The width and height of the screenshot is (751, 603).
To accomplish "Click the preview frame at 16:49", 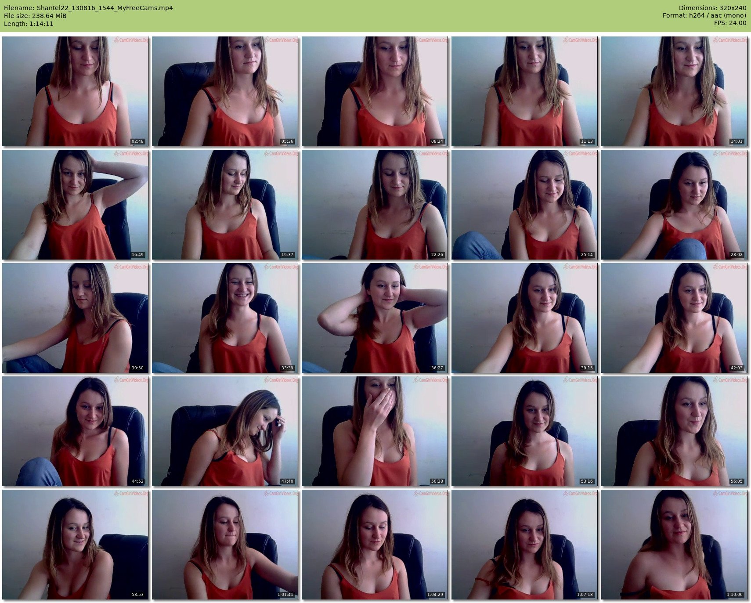I will click(75, 204).
